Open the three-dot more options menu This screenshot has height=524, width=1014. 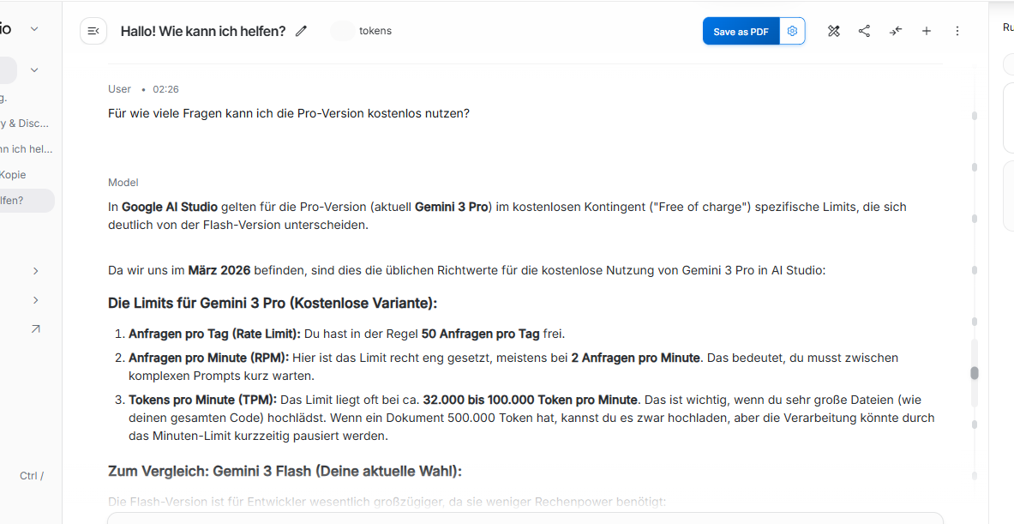957,31
